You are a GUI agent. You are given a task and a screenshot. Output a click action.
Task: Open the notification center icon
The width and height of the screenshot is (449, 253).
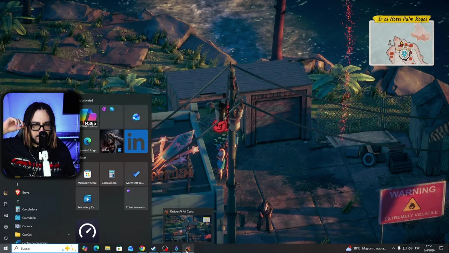tap(441, 248)
